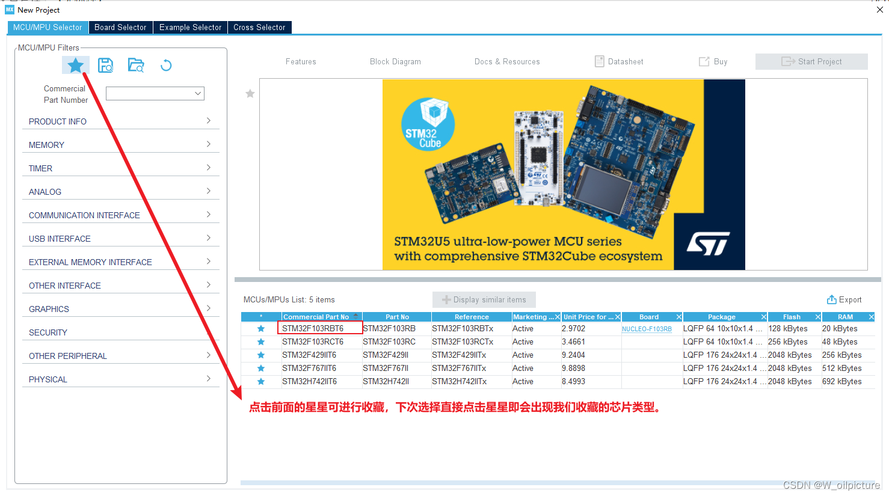Click the 48 kBytes RAM cell

pyautogui.click(x=849, y=342)
